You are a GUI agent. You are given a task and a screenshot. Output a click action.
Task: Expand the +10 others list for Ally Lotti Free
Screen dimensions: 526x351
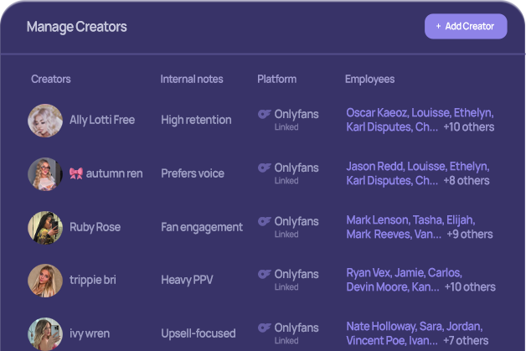point(469,127)
